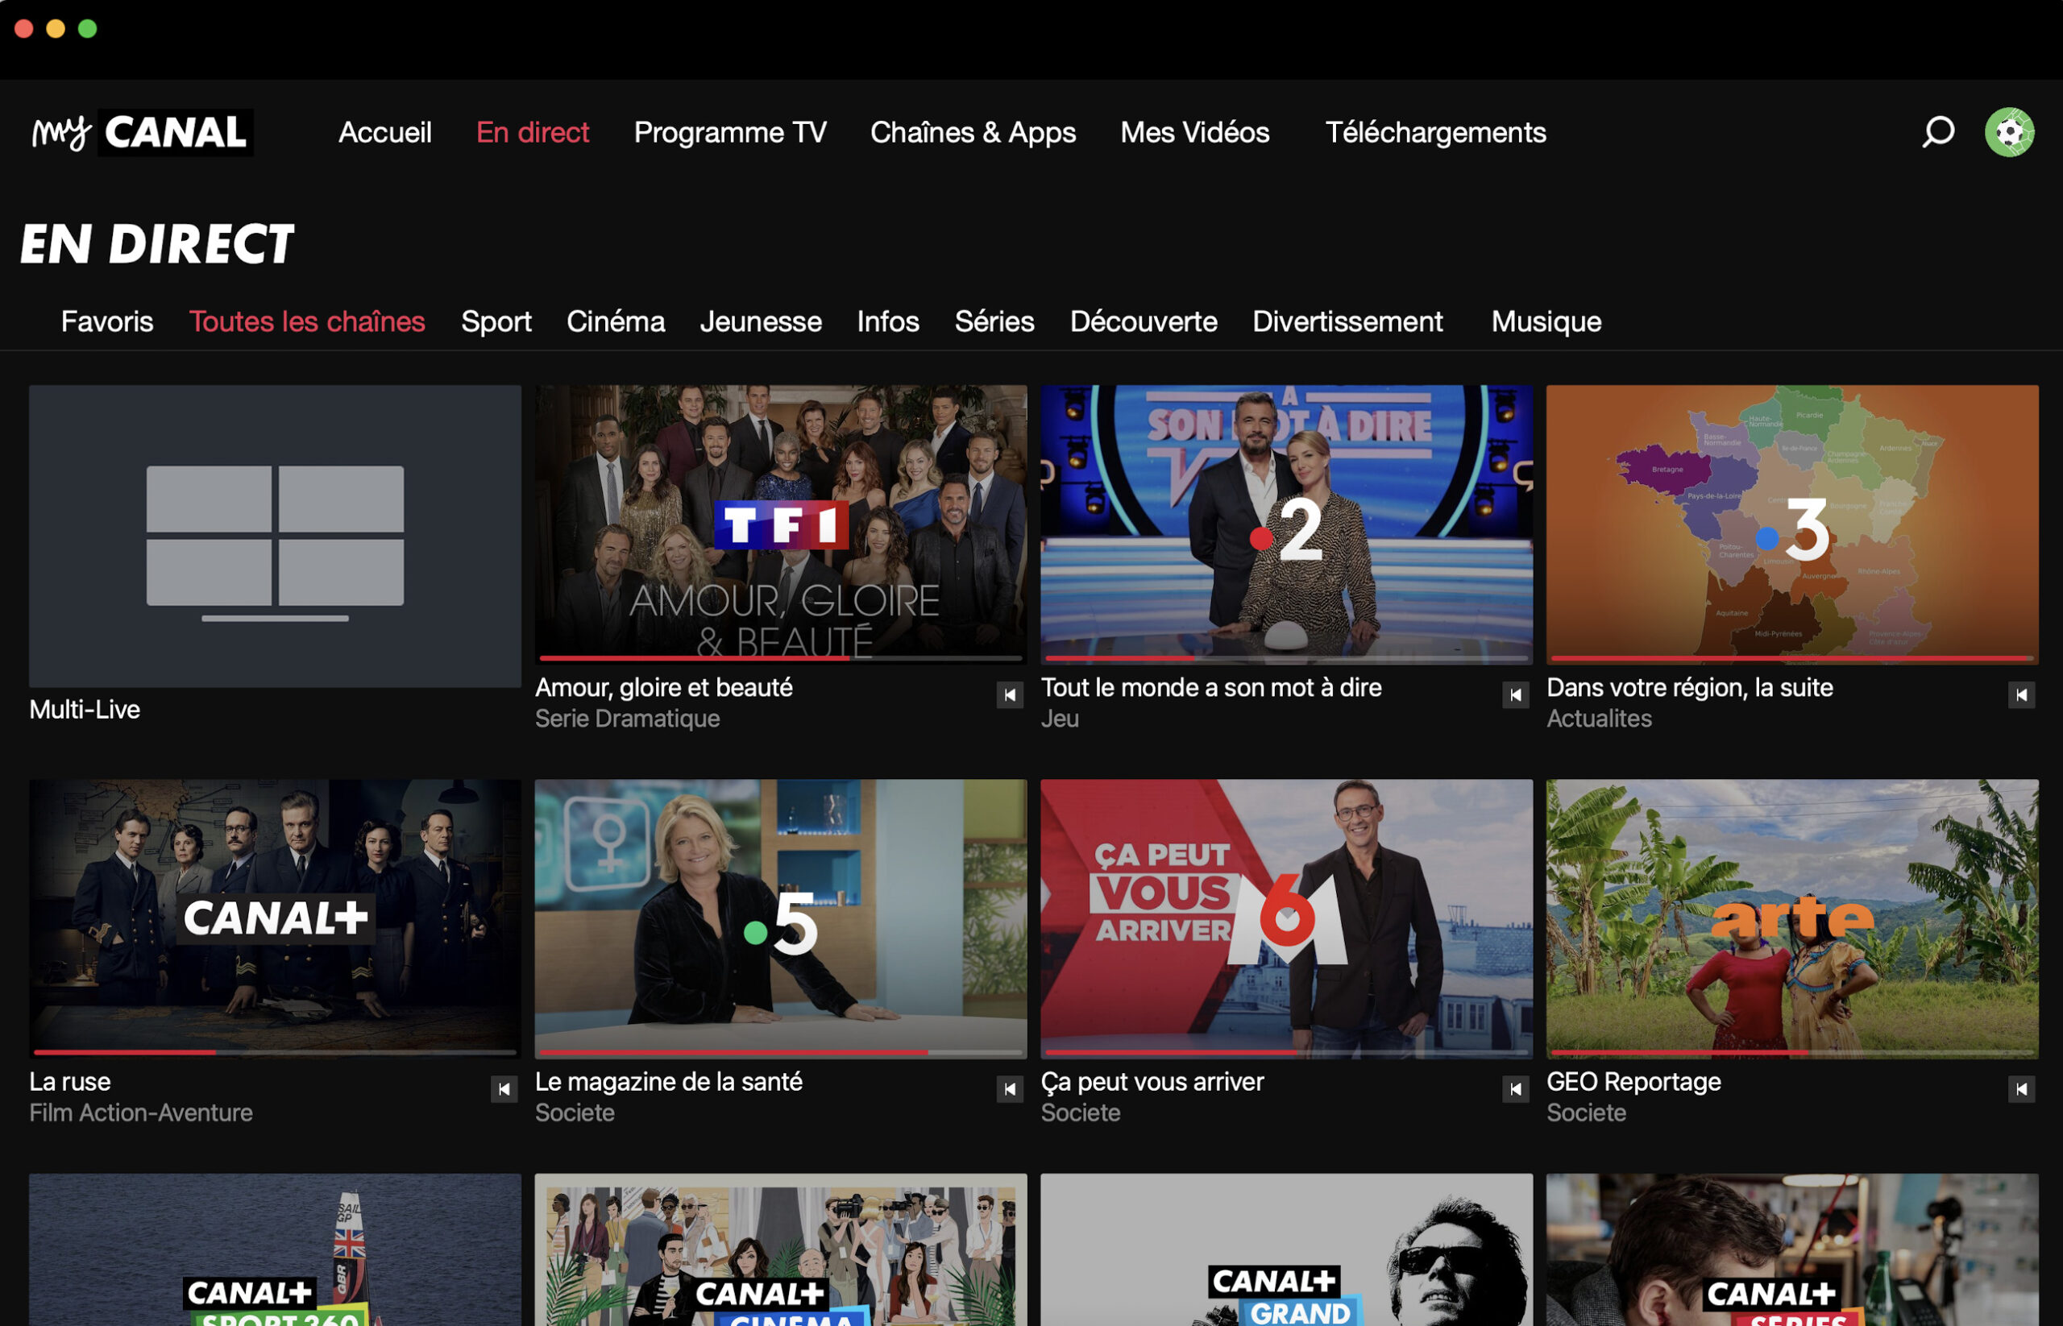Viewport: 2063px width, 1326px height.
Task: Click the Jeu genre label
Action: click(1059, 718)
